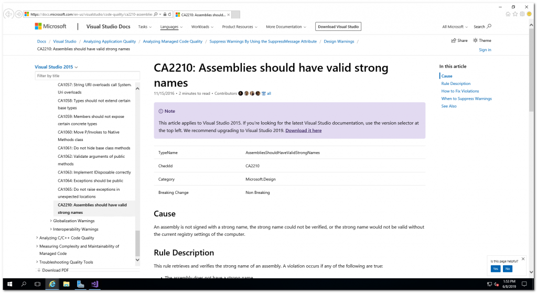Click the Theme sun icon
The image size is (537, 293).
click(475, 40)
